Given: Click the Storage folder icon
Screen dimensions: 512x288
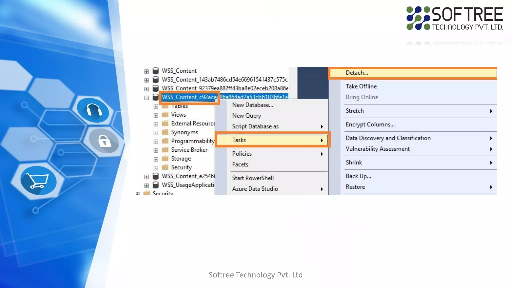Looking at the screenshot, I should coord(165,158).
